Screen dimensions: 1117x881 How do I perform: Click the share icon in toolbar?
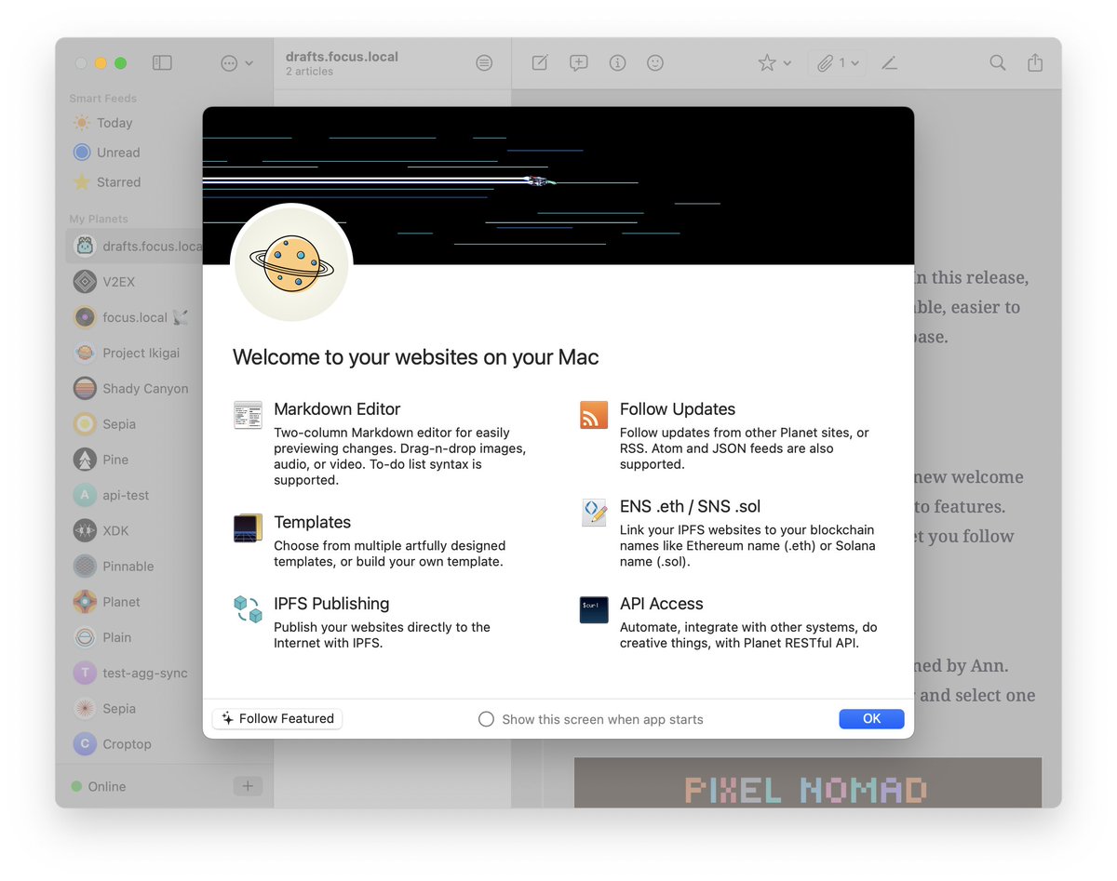click(1035, 63)
